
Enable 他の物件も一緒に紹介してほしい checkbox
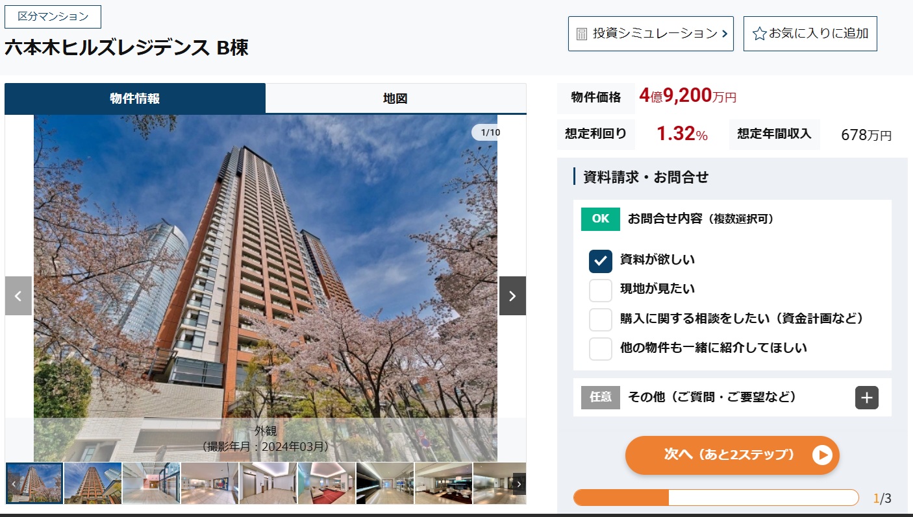tap(601, 348)
